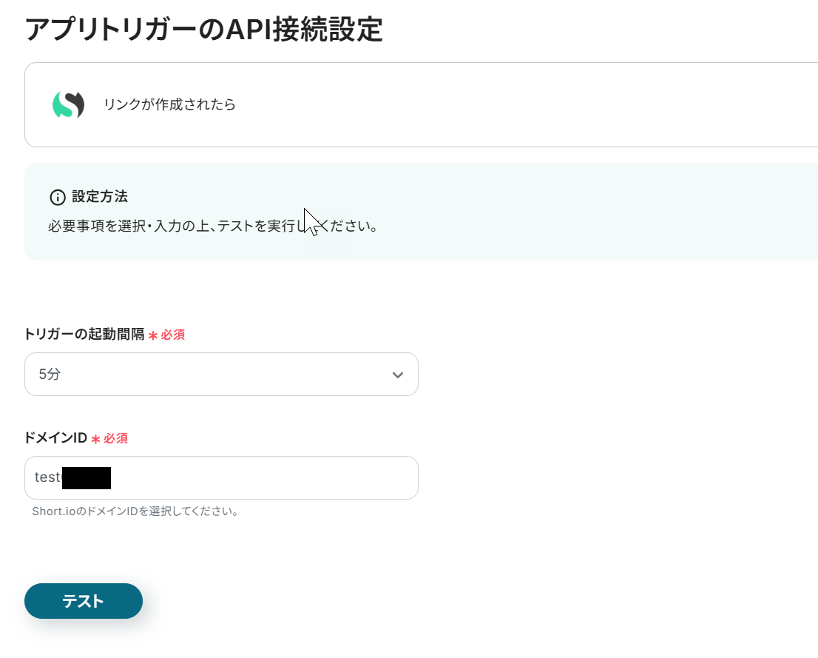Click the black redacted block in the domain field
Viewport: 818px width, 658px height.
87,478
